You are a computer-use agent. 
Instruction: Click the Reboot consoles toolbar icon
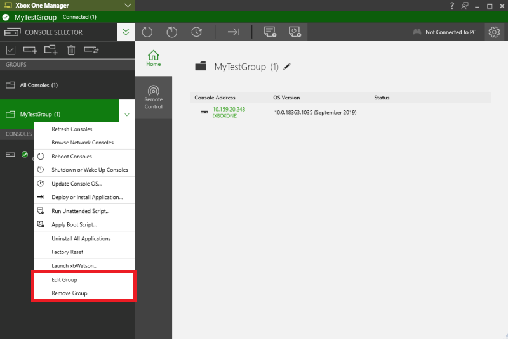(x=147, y=32)
